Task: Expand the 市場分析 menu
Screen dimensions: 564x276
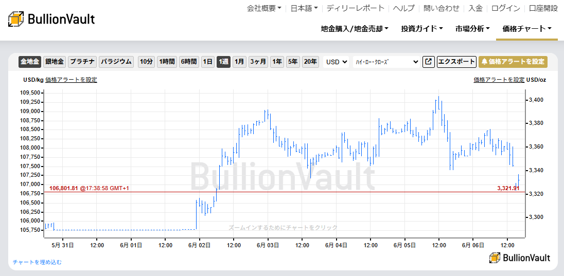Action: (x=472, y=29)
